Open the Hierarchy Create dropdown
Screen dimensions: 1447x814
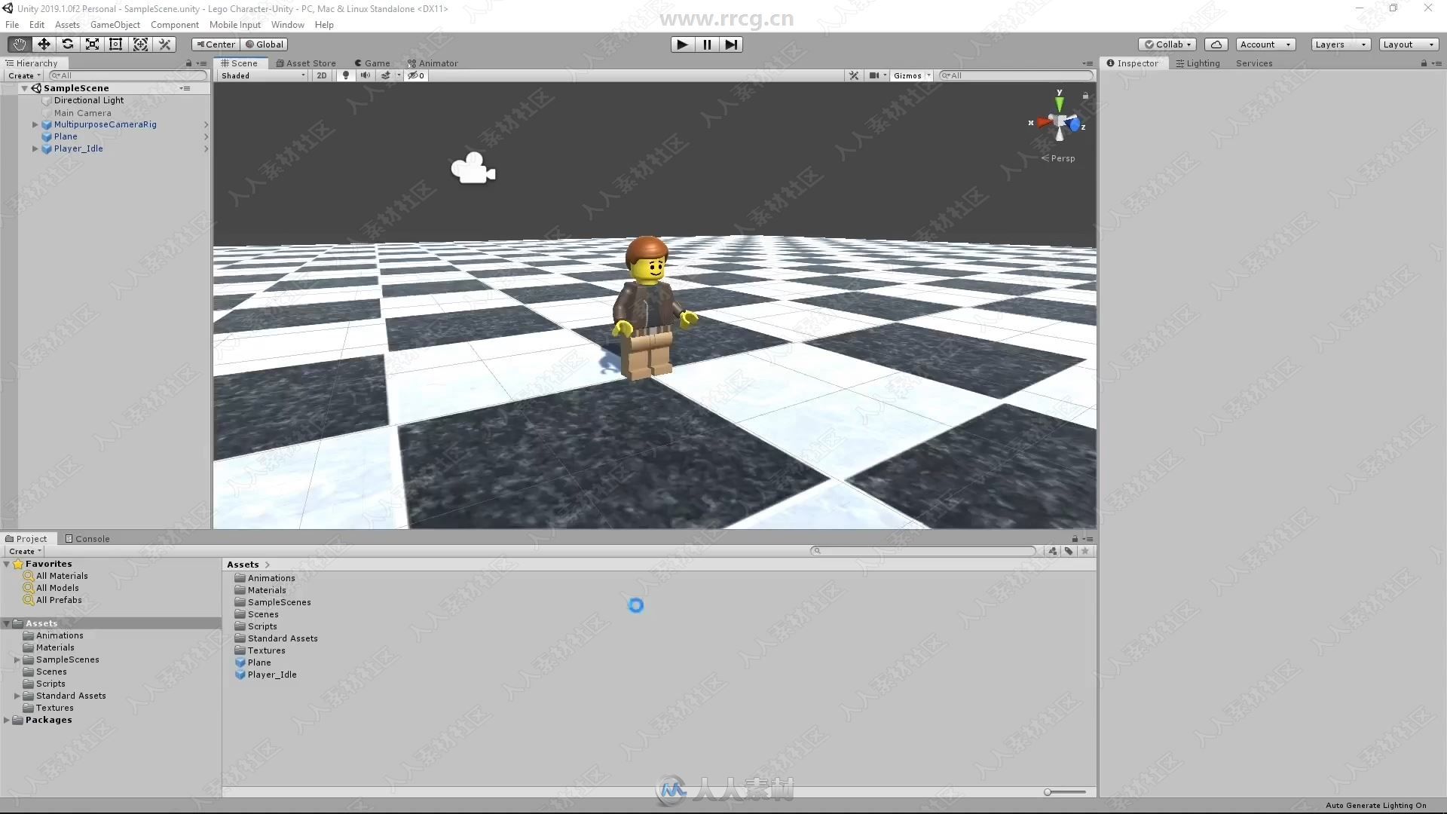point(24,75)
